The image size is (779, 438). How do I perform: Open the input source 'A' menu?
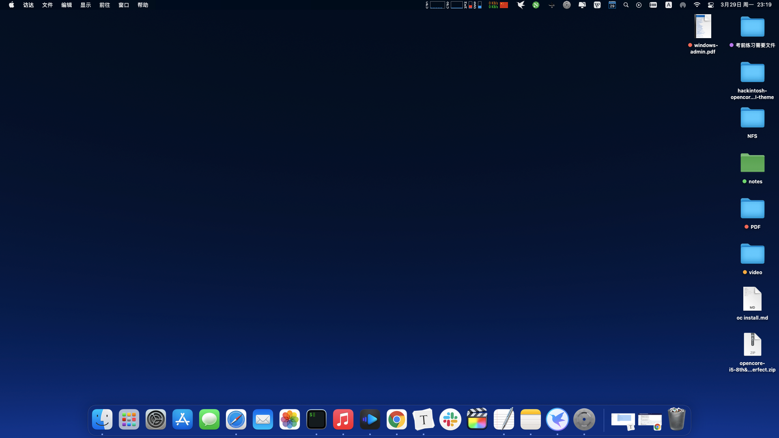(669, 5)
